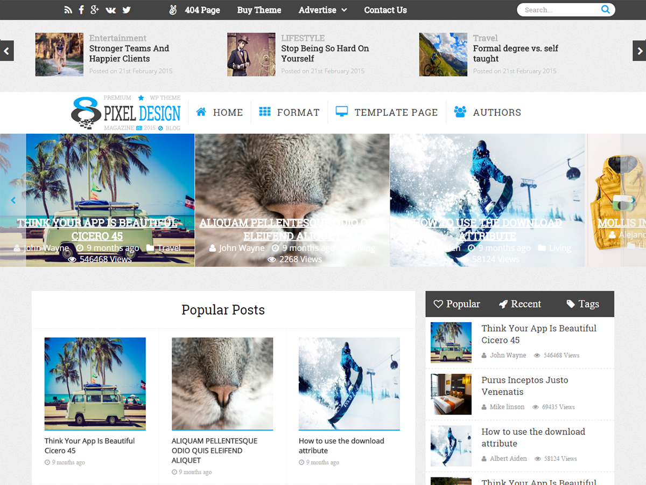Click the RSS feed icon in top bar
The image size is (646, 485).
pyautogui.click(x=68, y=10)
